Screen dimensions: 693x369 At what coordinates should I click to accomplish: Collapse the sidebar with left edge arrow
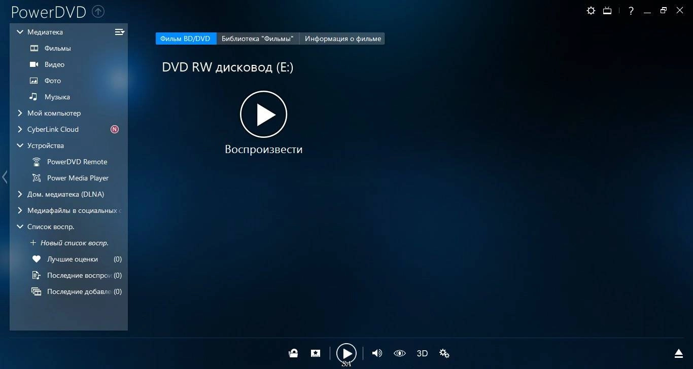pos(5,177)
